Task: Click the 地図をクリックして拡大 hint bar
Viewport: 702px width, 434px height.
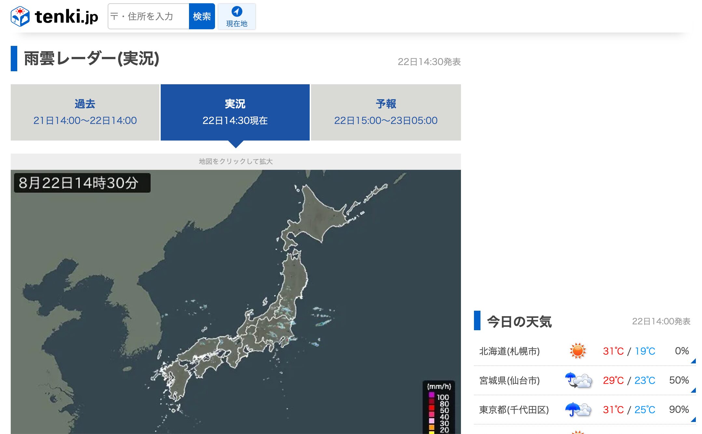Action: coord(236,161)
